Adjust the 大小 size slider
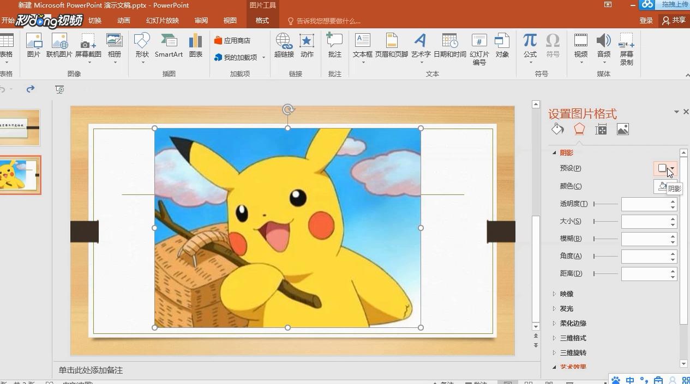This screenshot has width=690, height=384. pyautogui.click(x=605, y=222)
